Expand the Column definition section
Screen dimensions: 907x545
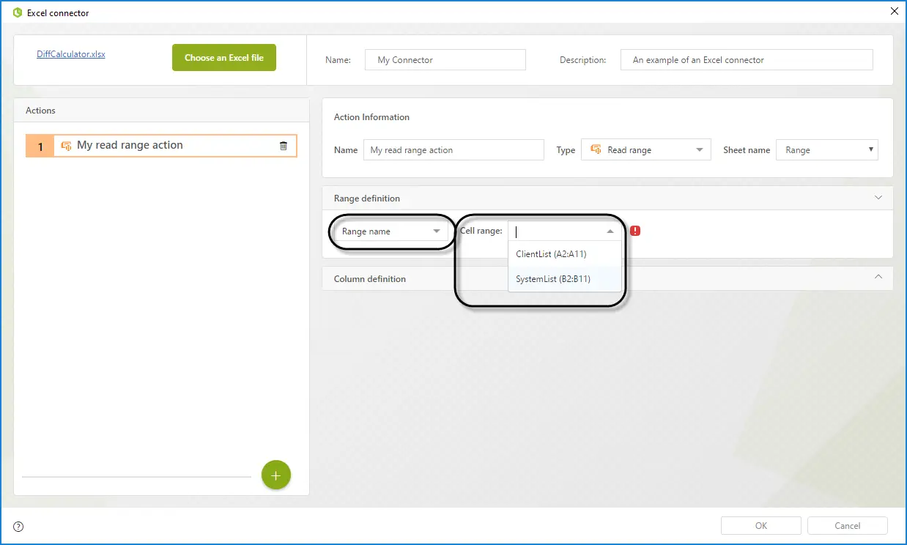pos(878,278)
